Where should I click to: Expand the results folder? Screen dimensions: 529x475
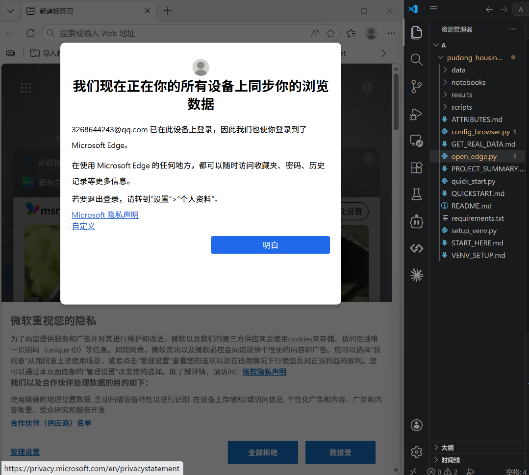[x=461, y=95]
